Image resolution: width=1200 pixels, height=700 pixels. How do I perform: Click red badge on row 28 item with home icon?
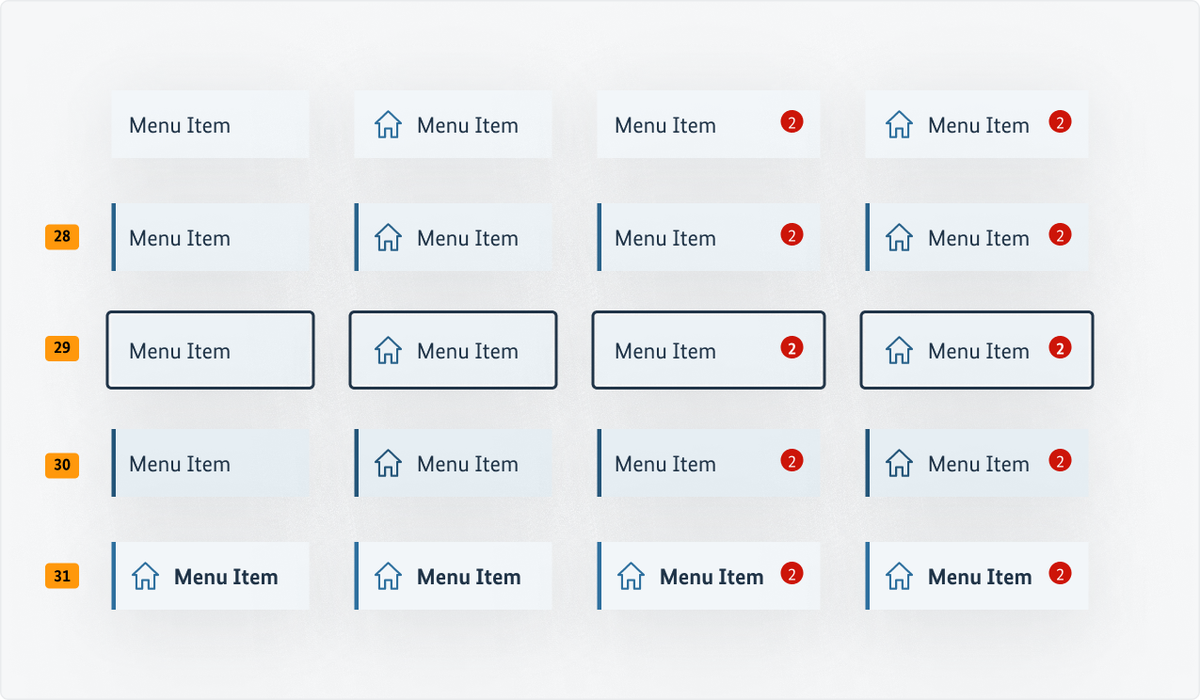click(1060, 235)
